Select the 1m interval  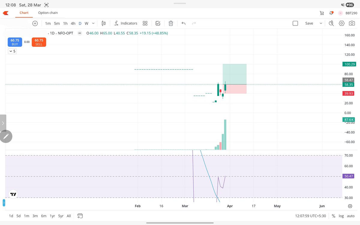coord(48,23)
